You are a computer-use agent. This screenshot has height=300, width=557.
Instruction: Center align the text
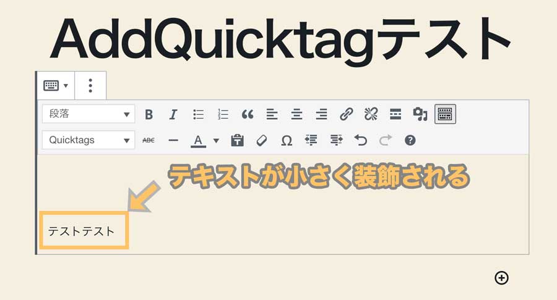coord(296,114)
